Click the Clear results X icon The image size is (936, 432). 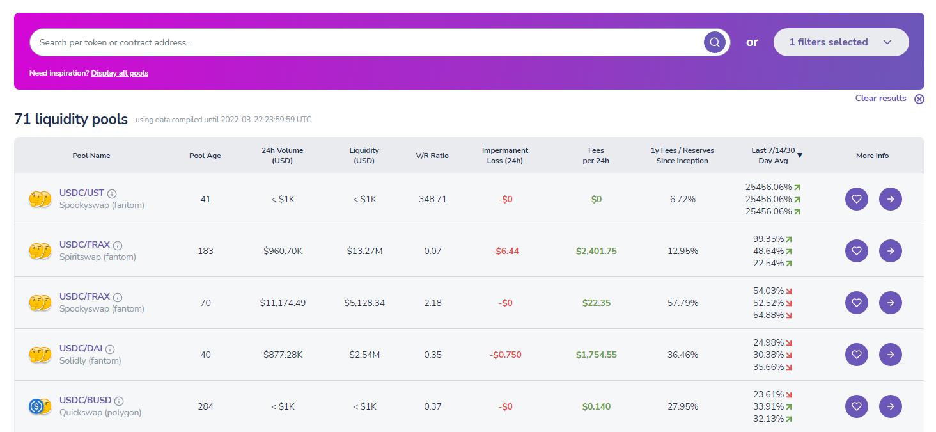click(919, 99)
